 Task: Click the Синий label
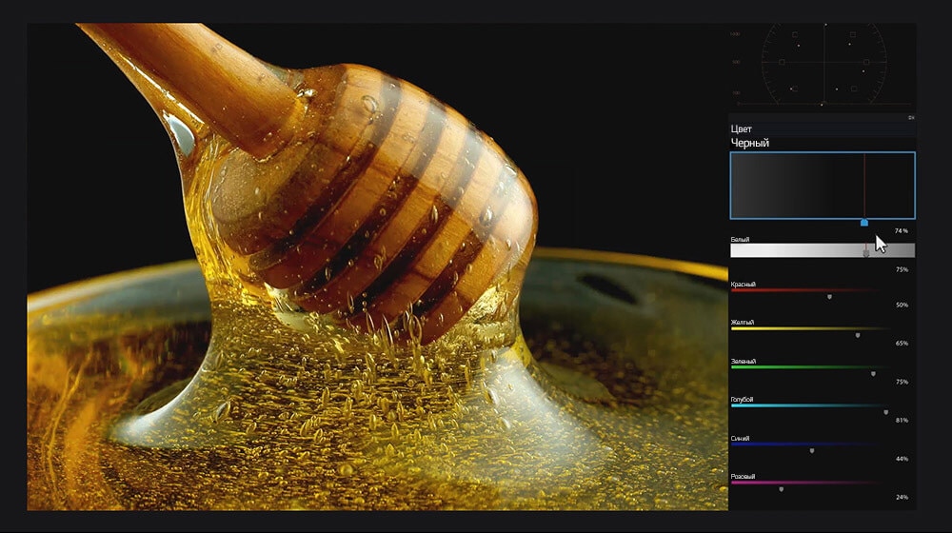[x=740, y=439]
